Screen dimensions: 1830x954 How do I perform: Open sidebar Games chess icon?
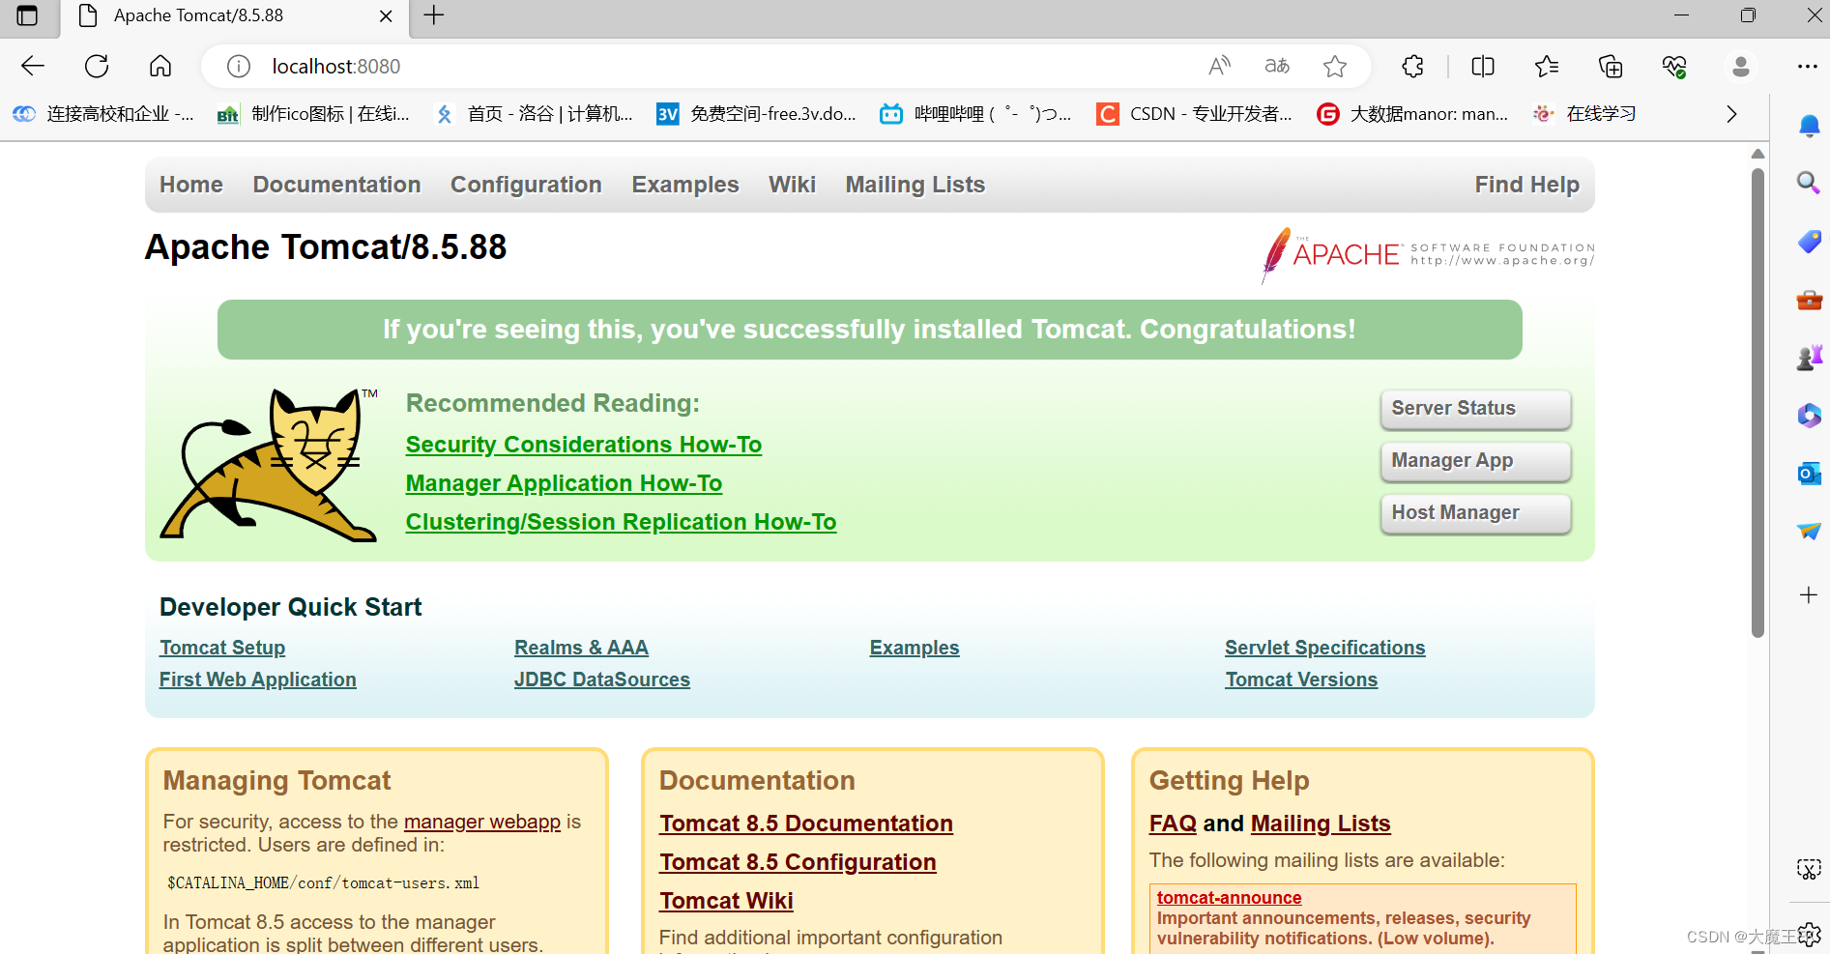pos(1810,358)
